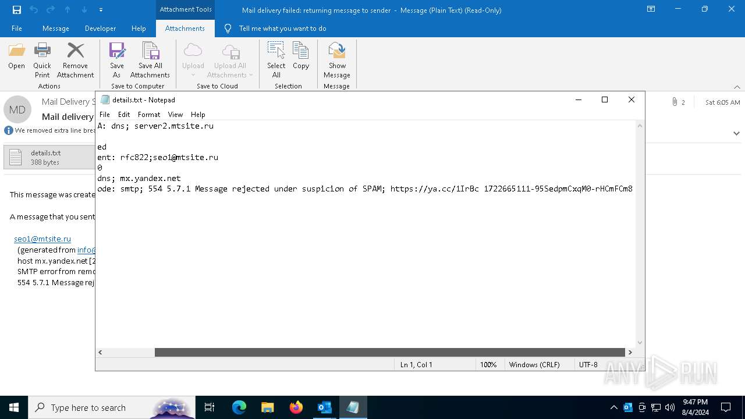The image size is (745, 419).
Task: Customize Quick Access Toolbar dropdown
Action: coord(101,10)
